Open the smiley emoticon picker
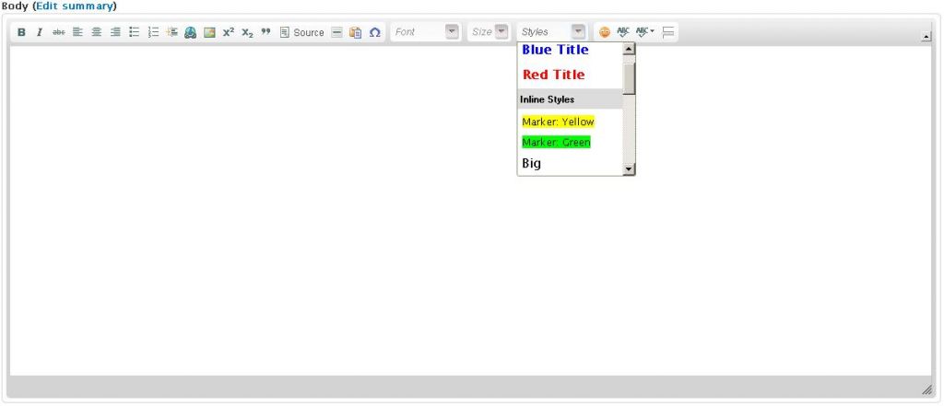 pos(605,32)
